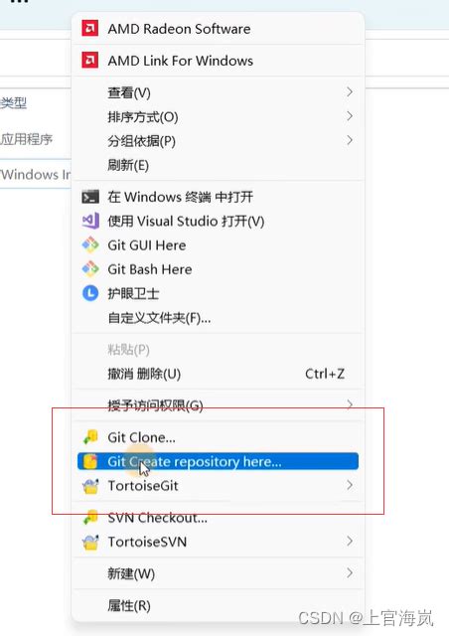Expand the TortoiseGit submenu arrow
The width and height of the screenshot is (449, 636).
pos(350,485)
